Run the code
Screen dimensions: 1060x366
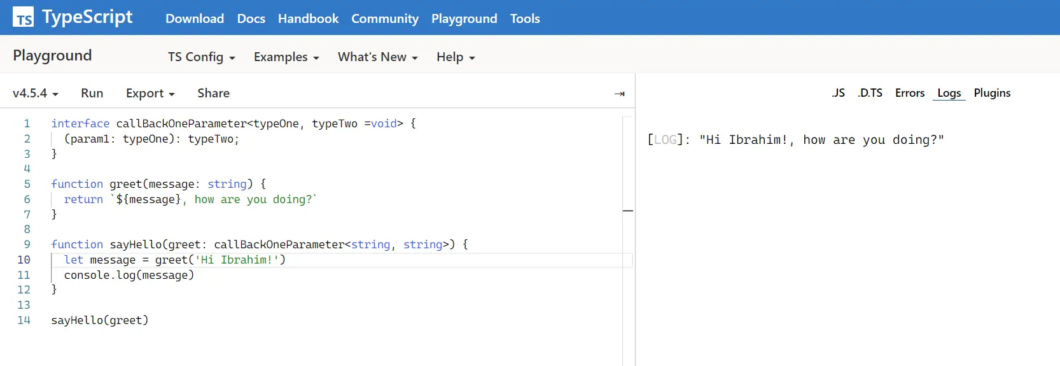[x=92, y=93]
